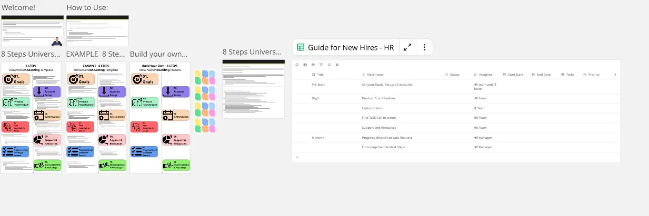Select the 02. Account Setup card in 8 Steps Universal frame

[x=47, y=91]
